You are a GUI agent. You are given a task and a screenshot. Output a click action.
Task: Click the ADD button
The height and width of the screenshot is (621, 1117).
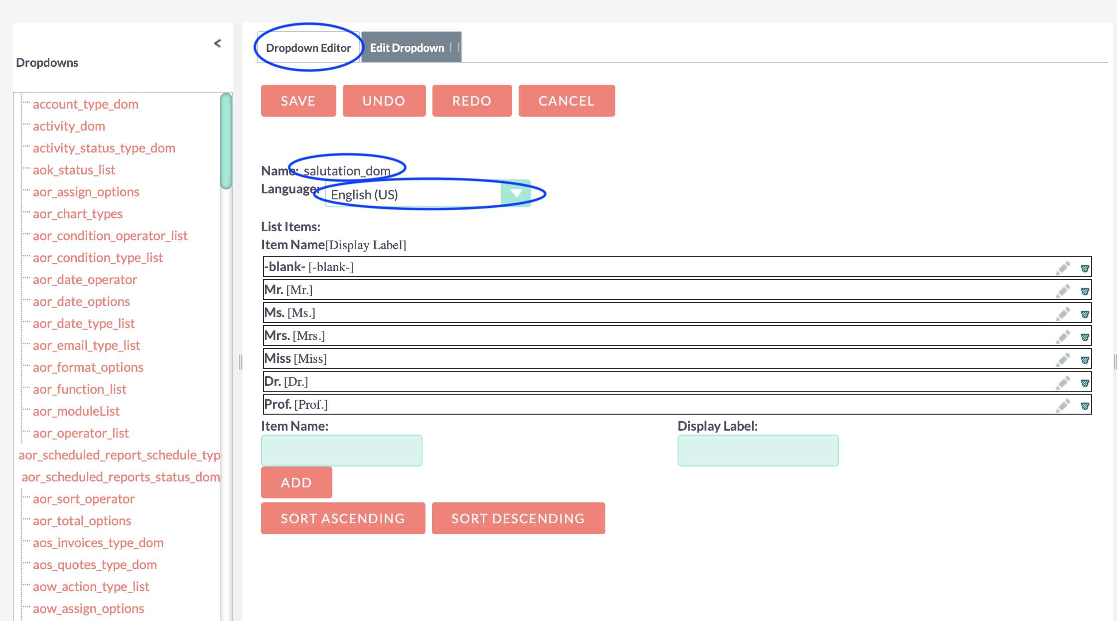(296, 482)
